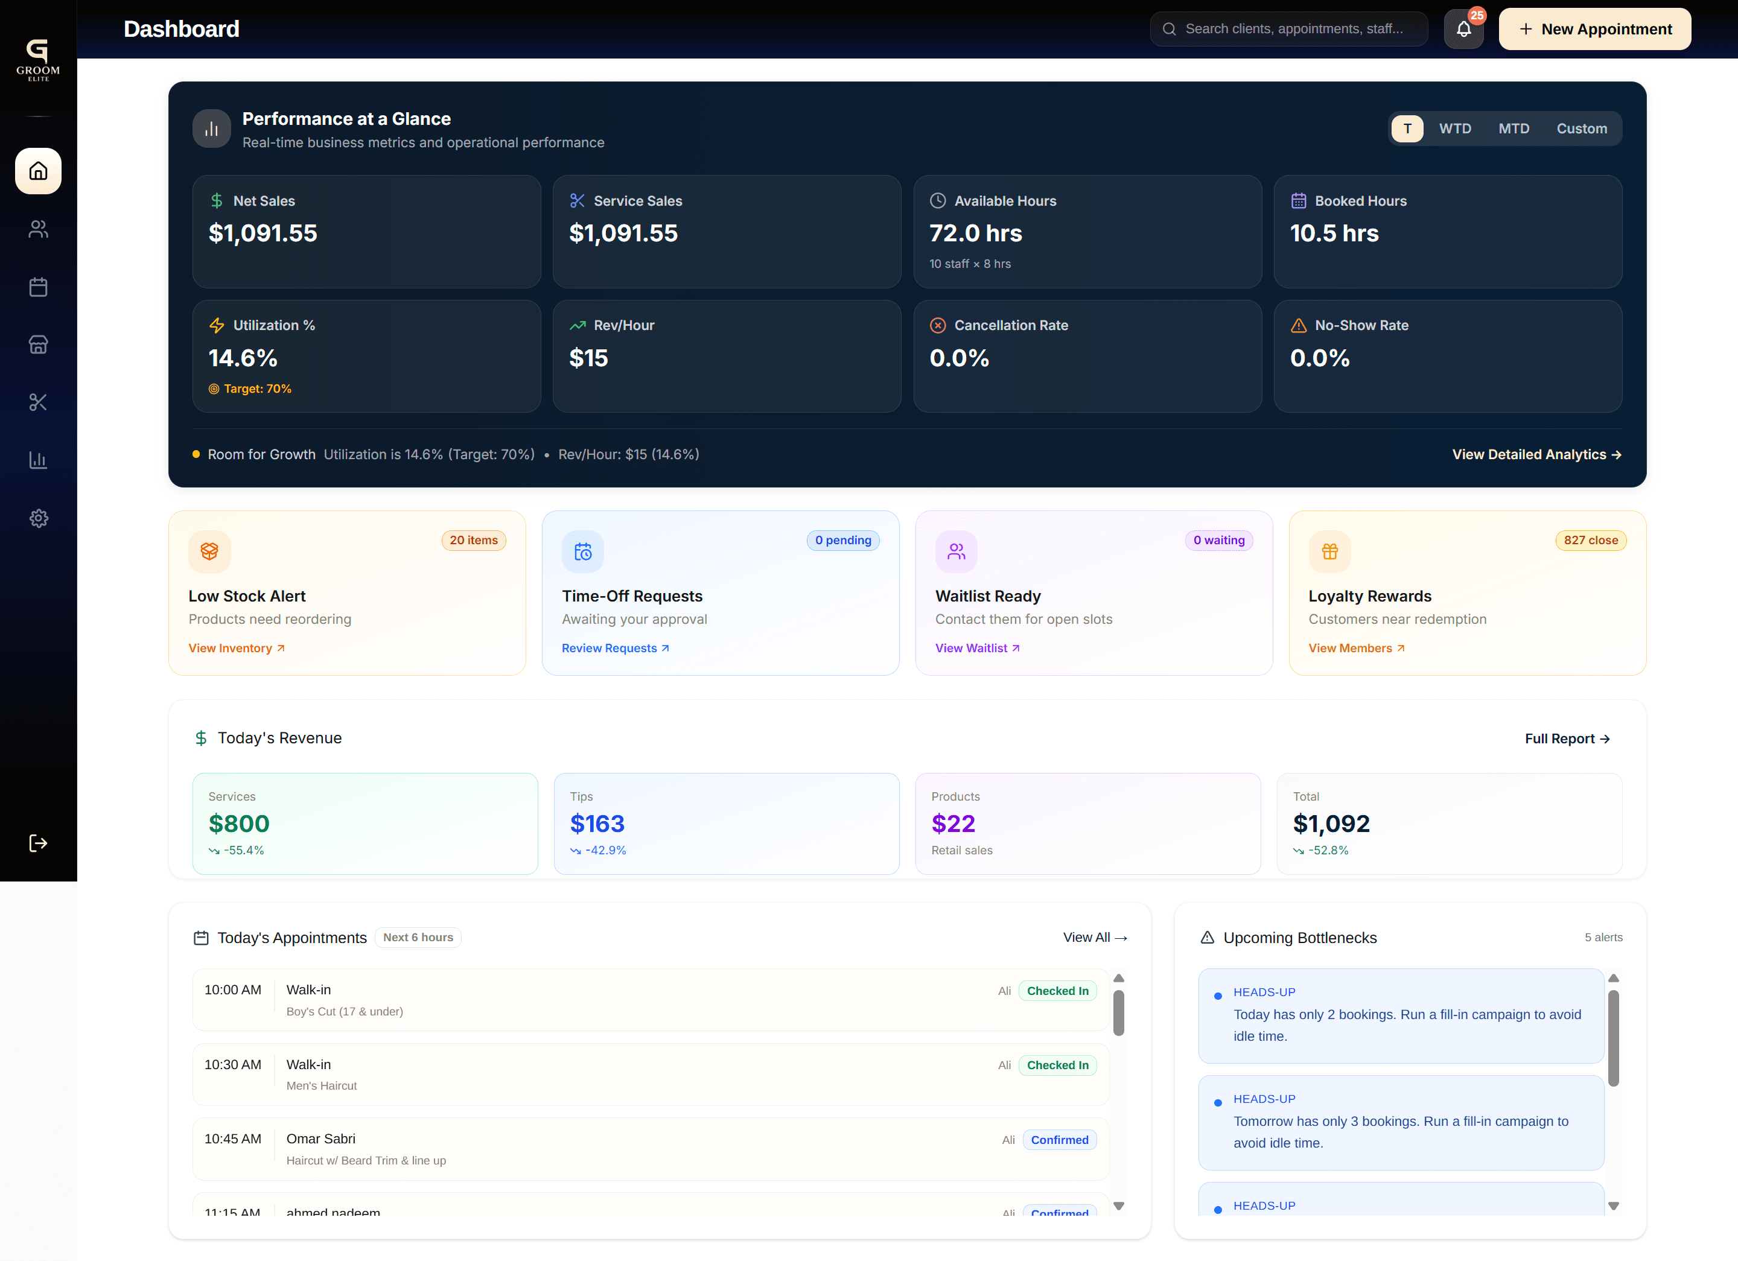Open View Detailed Analytics link
Image resolution: width=1738 pixels, height=1261 pixels.
[1536, 454]
